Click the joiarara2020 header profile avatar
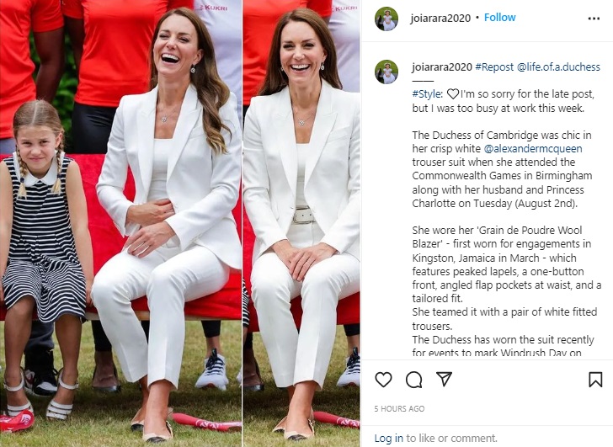613x447 pixels. [x=386, y=19]
